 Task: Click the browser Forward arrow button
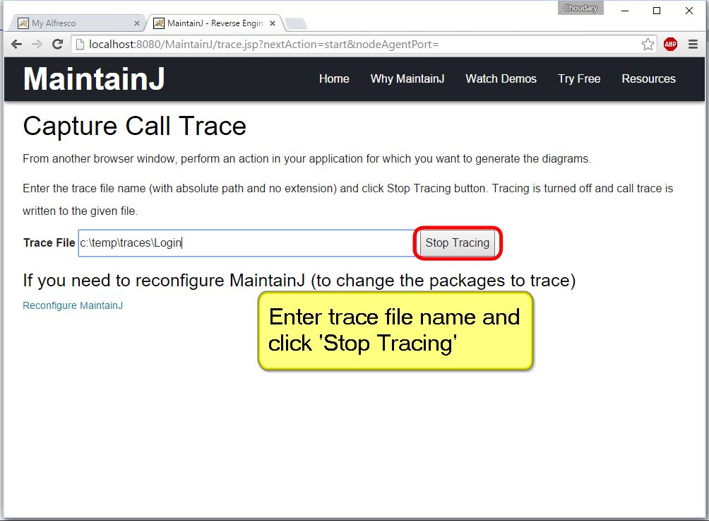[x=37, y=45]
